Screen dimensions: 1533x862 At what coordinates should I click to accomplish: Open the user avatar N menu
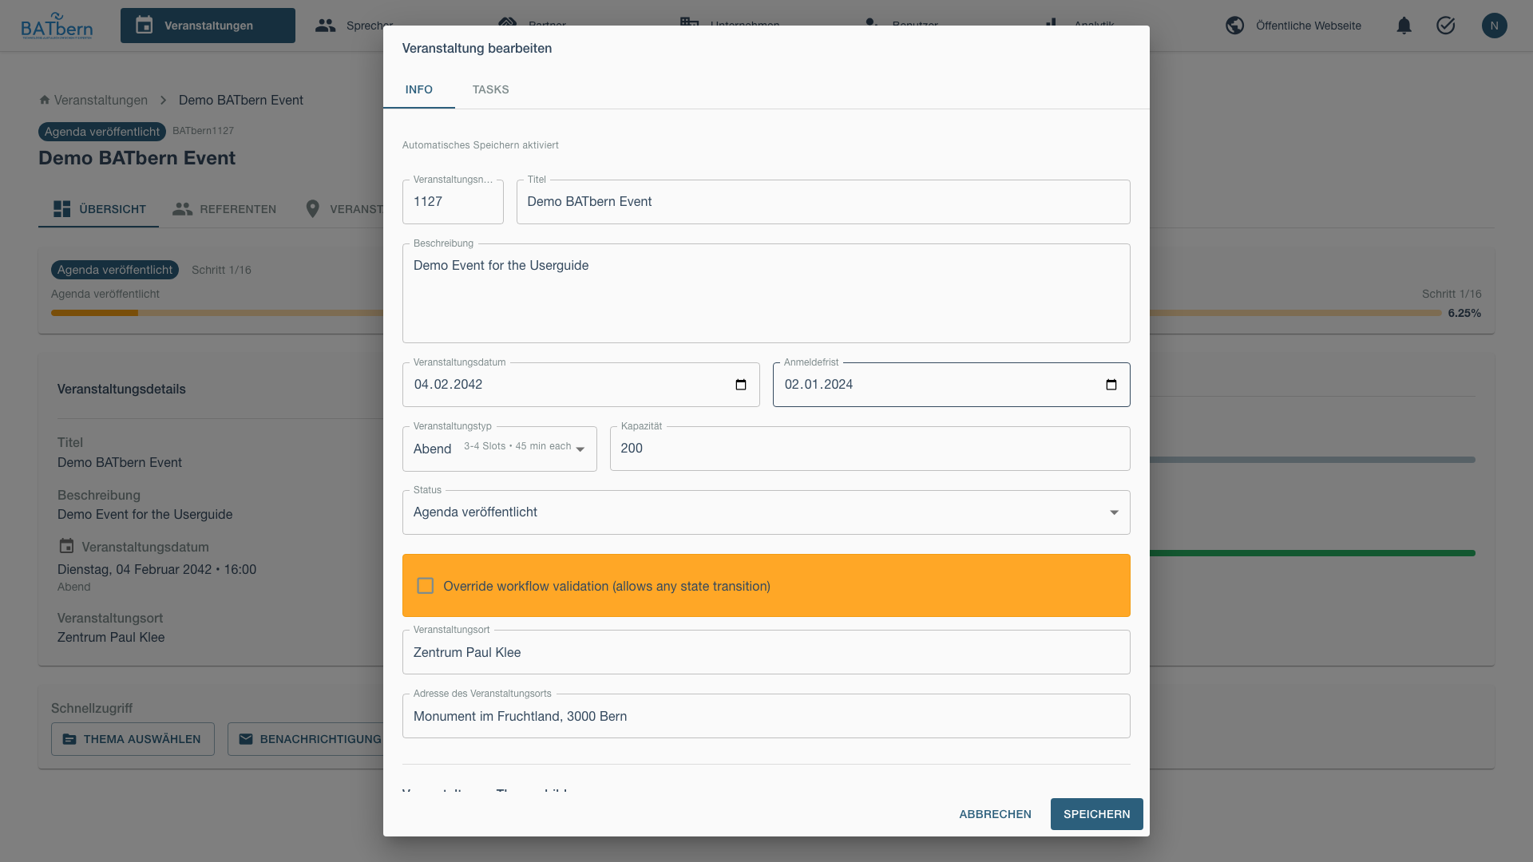pos(1494,26)
